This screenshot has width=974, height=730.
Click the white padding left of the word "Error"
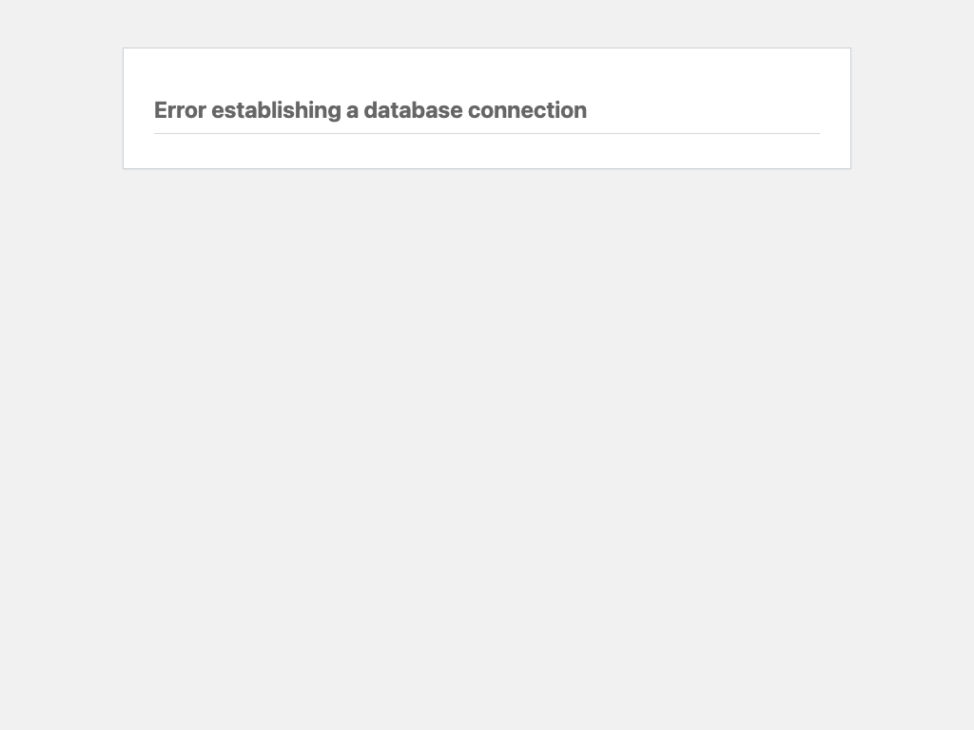(x=139, y=110)
